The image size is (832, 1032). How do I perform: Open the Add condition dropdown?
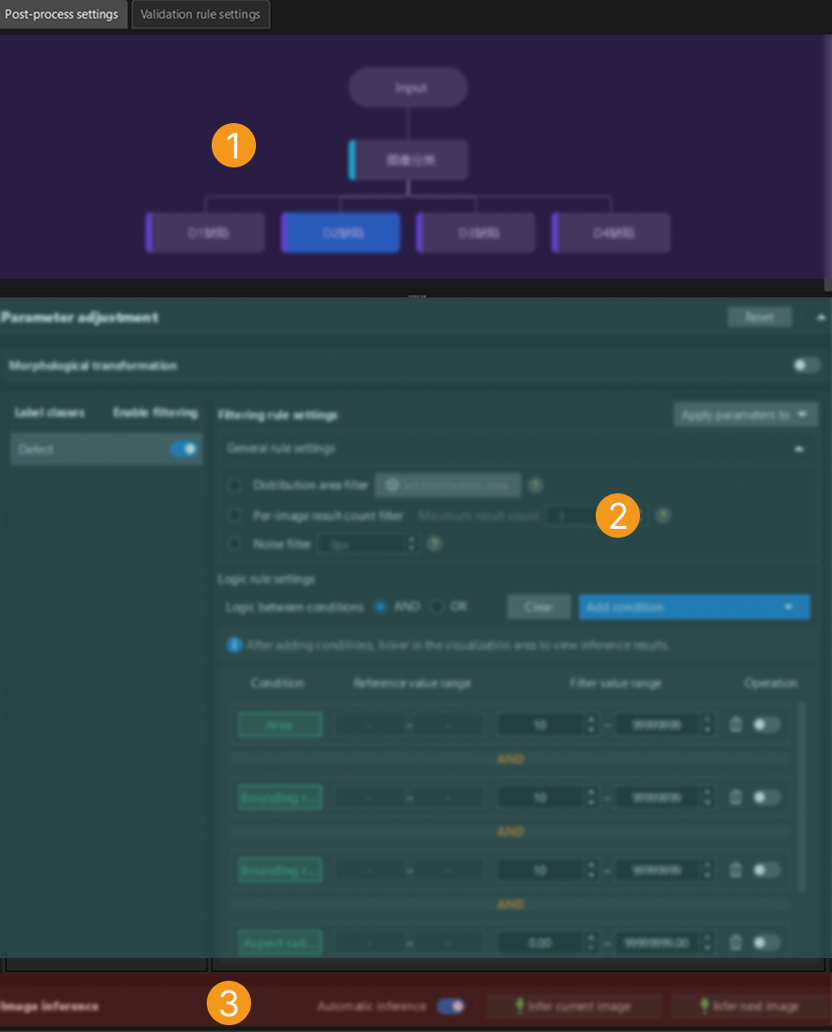tap(694, 607)
